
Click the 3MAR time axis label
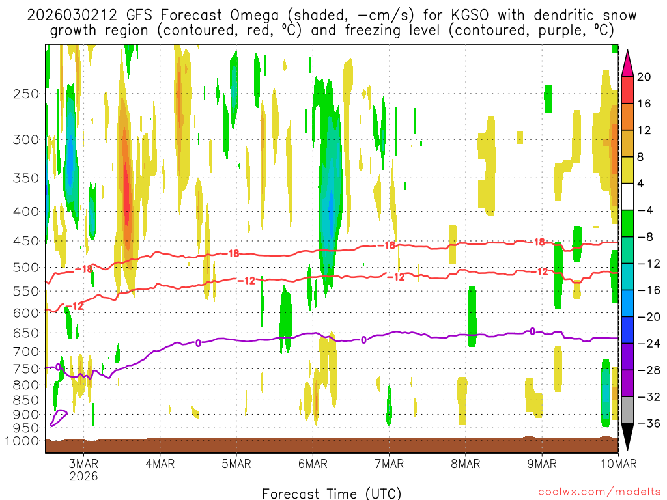point(84,464)
